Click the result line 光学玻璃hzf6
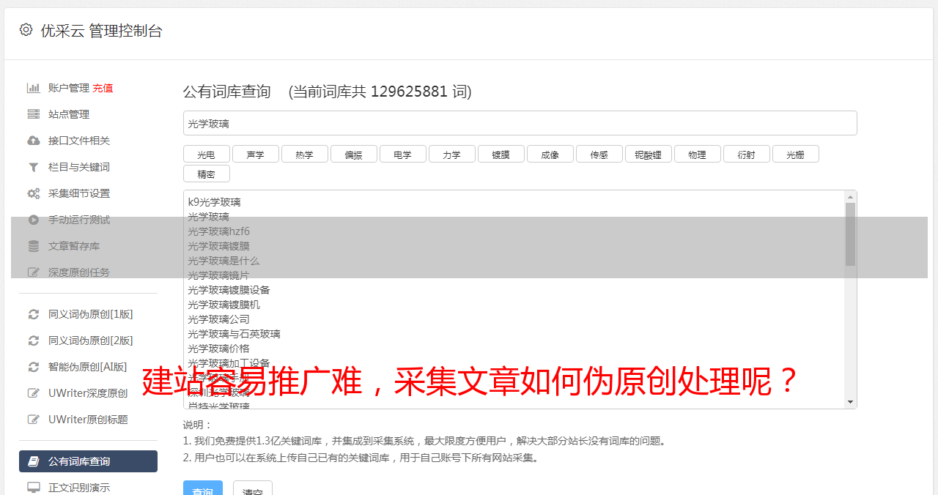The width and height of the screenshot is (938, 495). pyautogui.click(x=218, y=231)
